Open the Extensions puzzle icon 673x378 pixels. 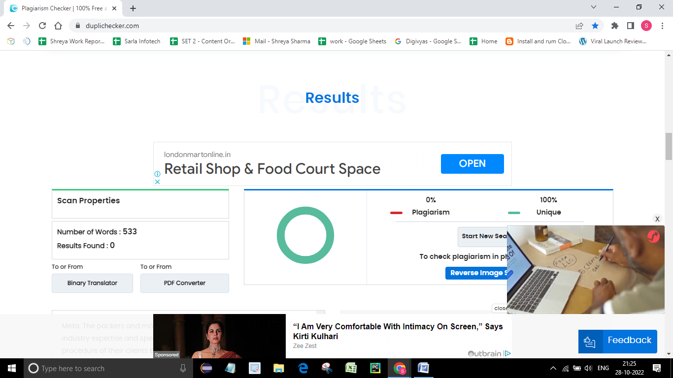tap(614, 26)
